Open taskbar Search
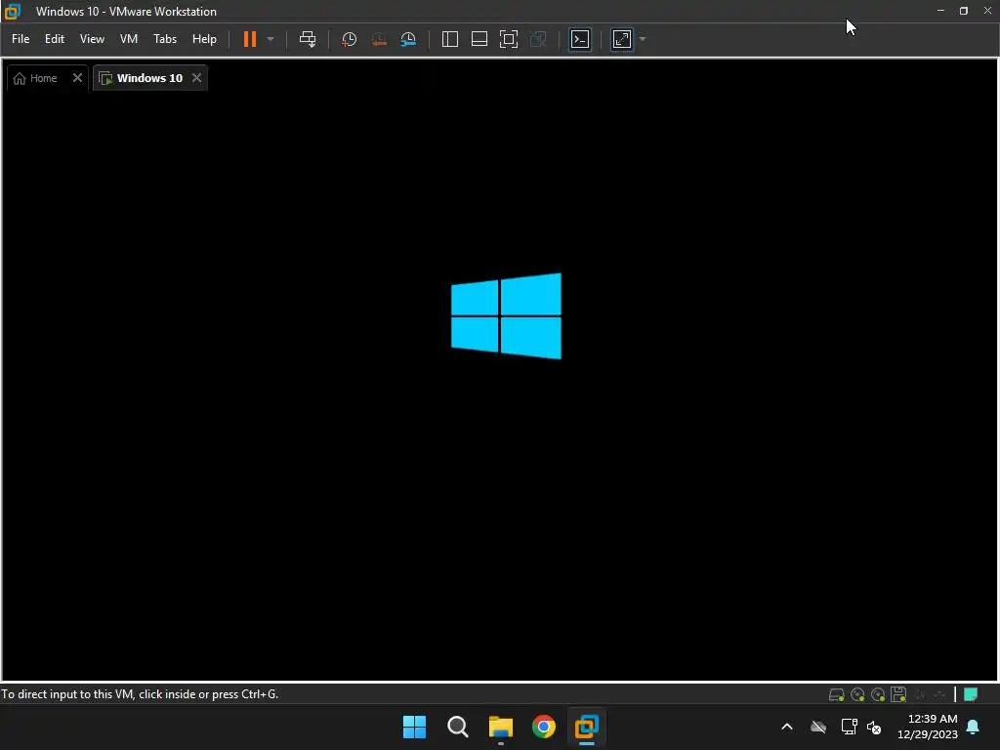The image size is (1000, 750). pos(457,727)
